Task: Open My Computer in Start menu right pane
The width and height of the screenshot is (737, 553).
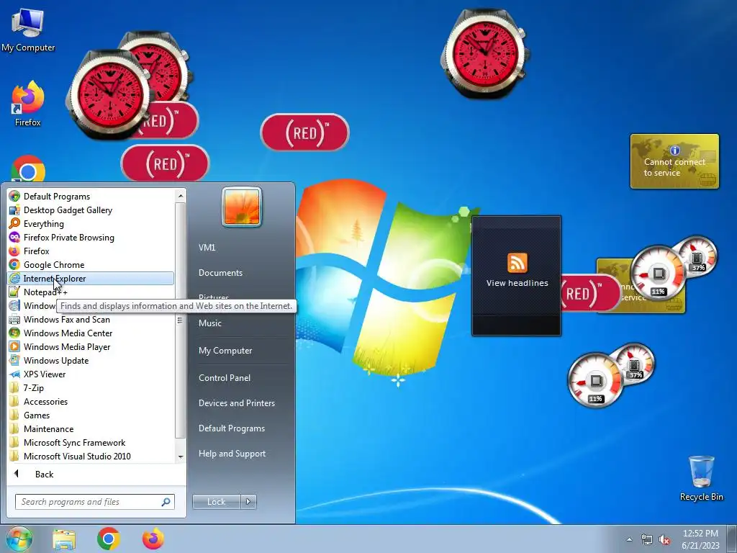Action: point(225,351)
